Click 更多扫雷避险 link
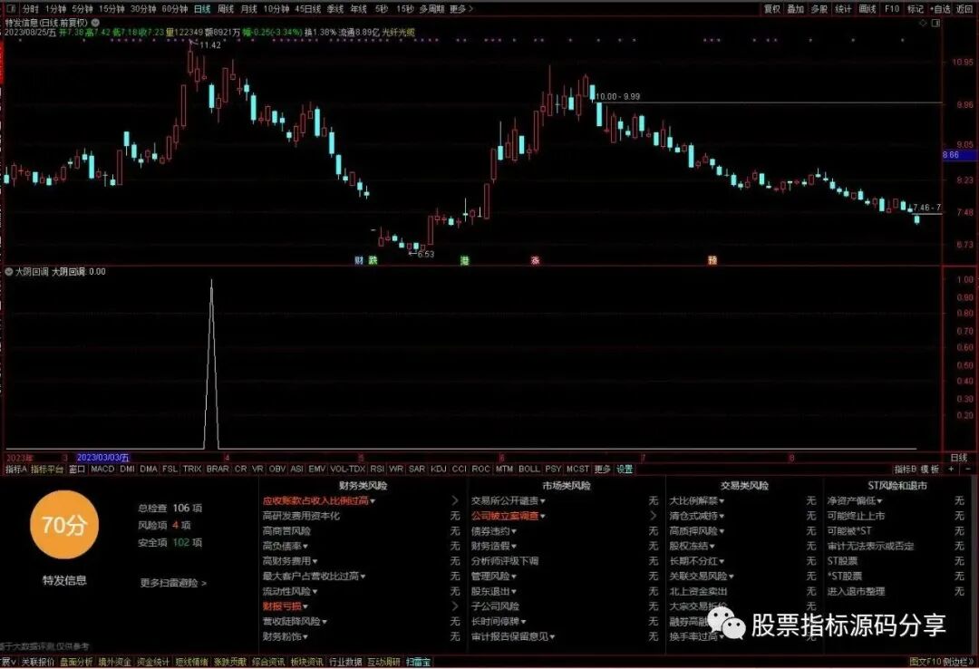 point(173,584)
